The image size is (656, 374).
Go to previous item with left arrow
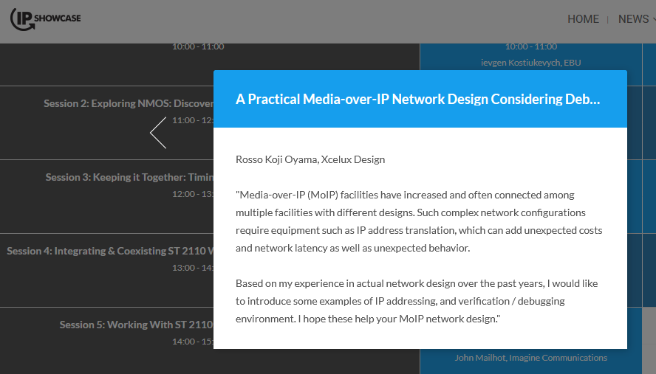coord(158,133)
